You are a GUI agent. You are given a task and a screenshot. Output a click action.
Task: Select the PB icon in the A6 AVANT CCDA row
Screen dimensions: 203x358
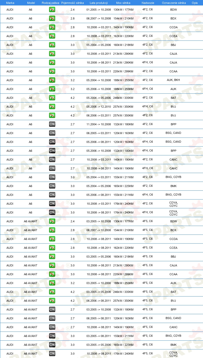(52, 239)
